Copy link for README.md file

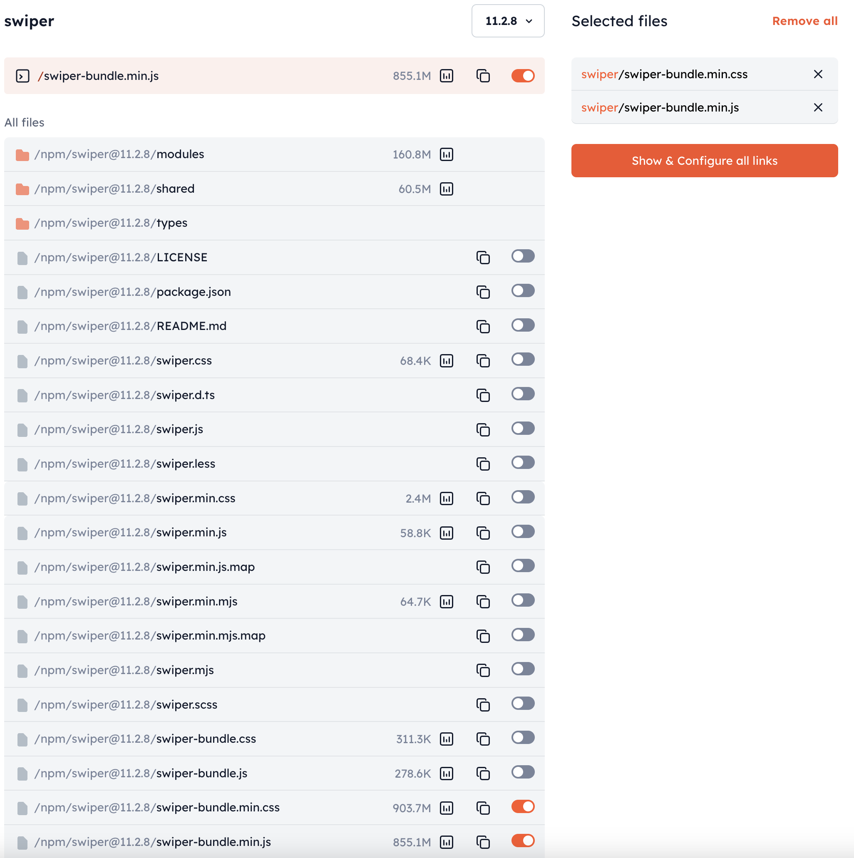pyautogui.click(x=483, y=326)
